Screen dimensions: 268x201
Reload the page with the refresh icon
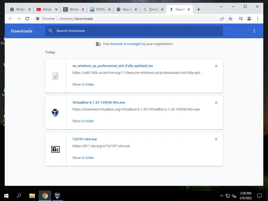(27, 19)
